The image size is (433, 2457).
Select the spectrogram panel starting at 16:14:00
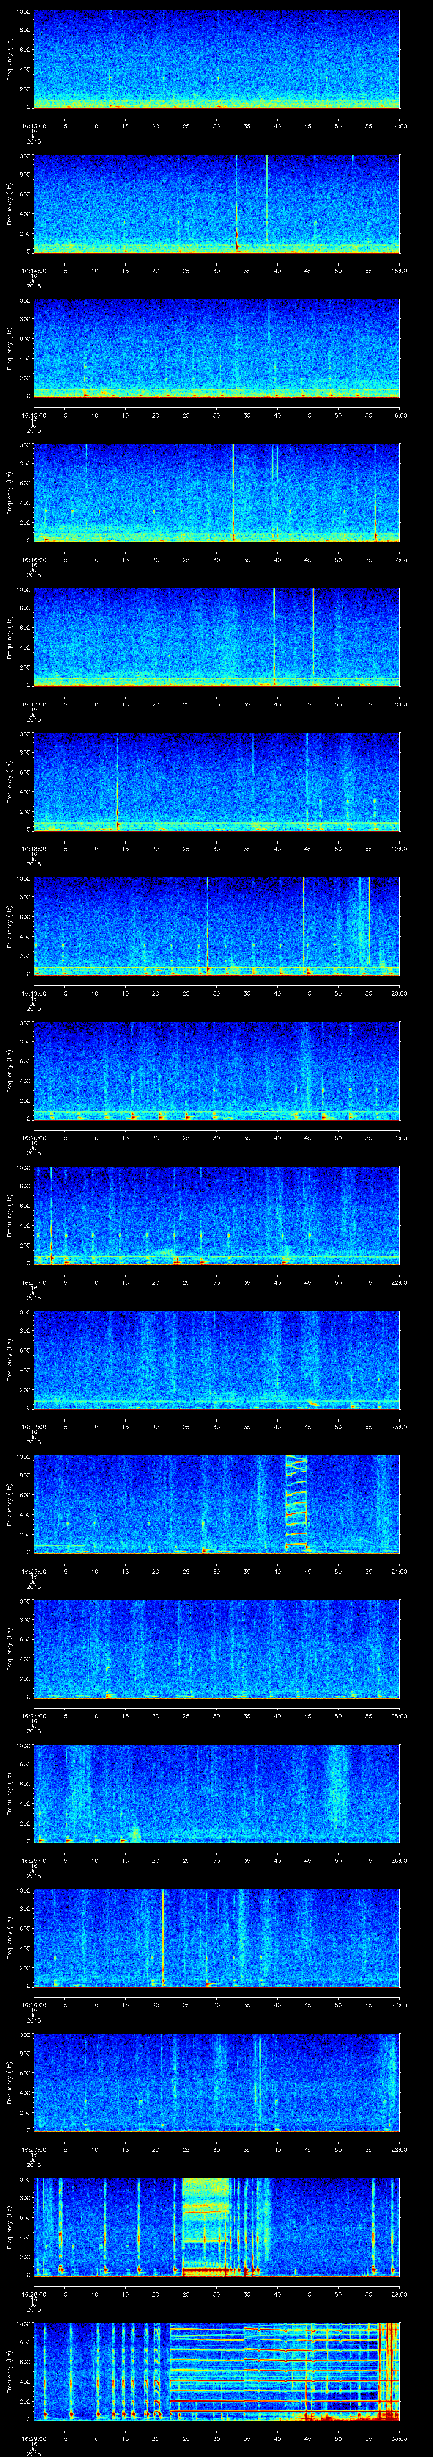(x=217, y=203)
